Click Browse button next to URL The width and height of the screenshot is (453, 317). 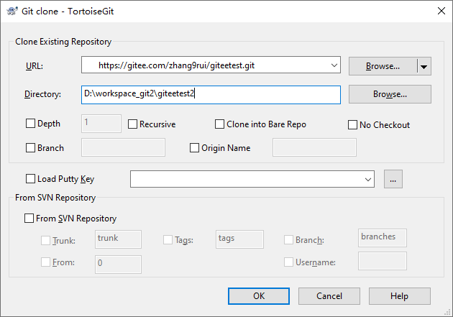click(383, 66)
